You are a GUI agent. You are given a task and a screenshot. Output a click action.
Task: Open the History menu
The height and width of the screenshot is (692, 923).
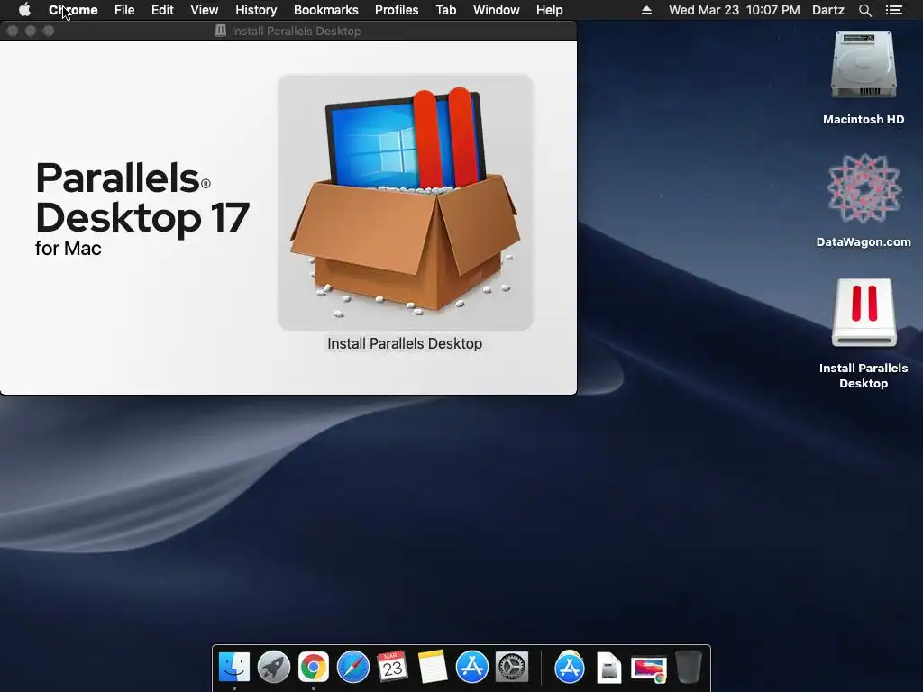pos(256,10)
